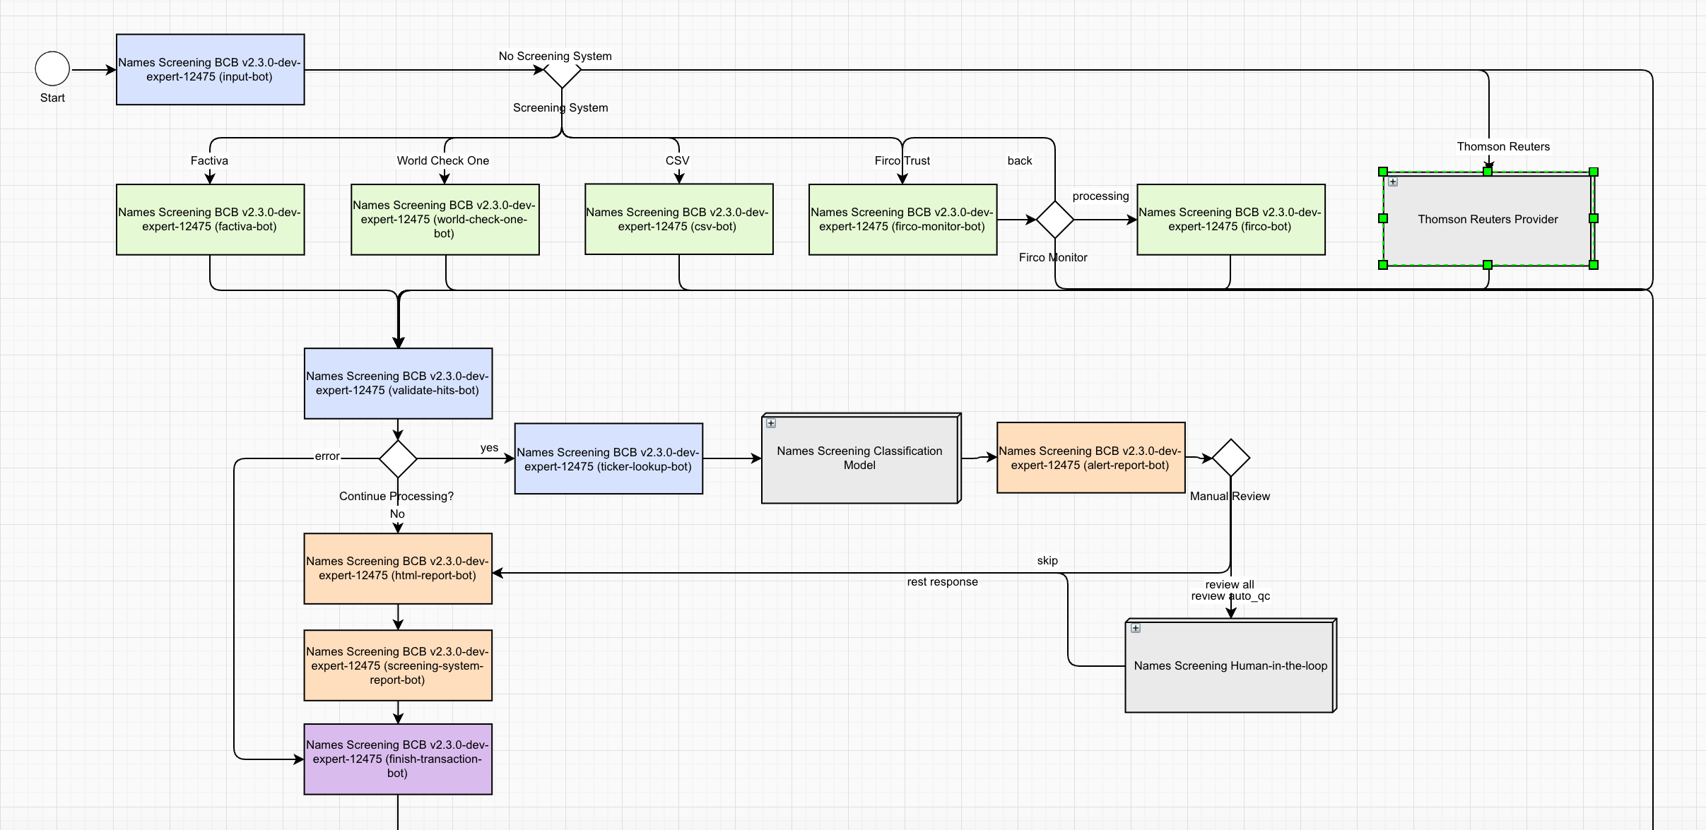Select the world-check-one-bot node
Image resolution: width=1706 pixels, height=830 pixels.
tap(445, 220)
